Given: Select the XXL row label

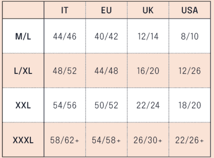Looking at the screenshot, I should [23, 105].
